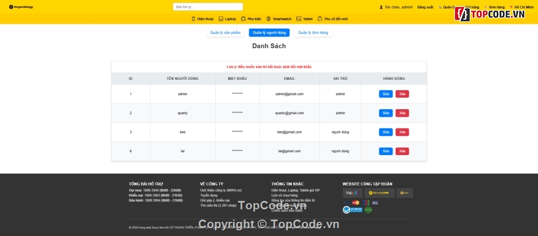The height and width of the screenshot is (236, 538).
Task: Click the phone icon beside Điện thoại
Action: click(x=193, y=19)
